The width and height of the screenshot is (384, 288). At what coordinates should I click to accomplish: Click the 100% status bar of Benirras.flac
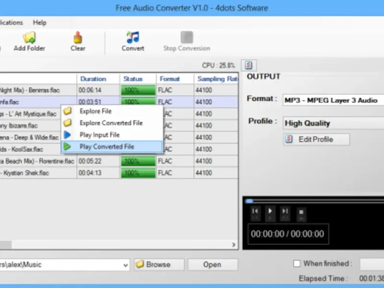[x=138, y=90]
